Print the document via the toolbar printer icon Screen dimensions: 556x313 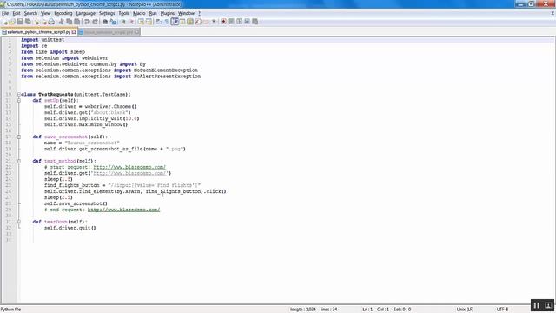(x=51, y=22)
